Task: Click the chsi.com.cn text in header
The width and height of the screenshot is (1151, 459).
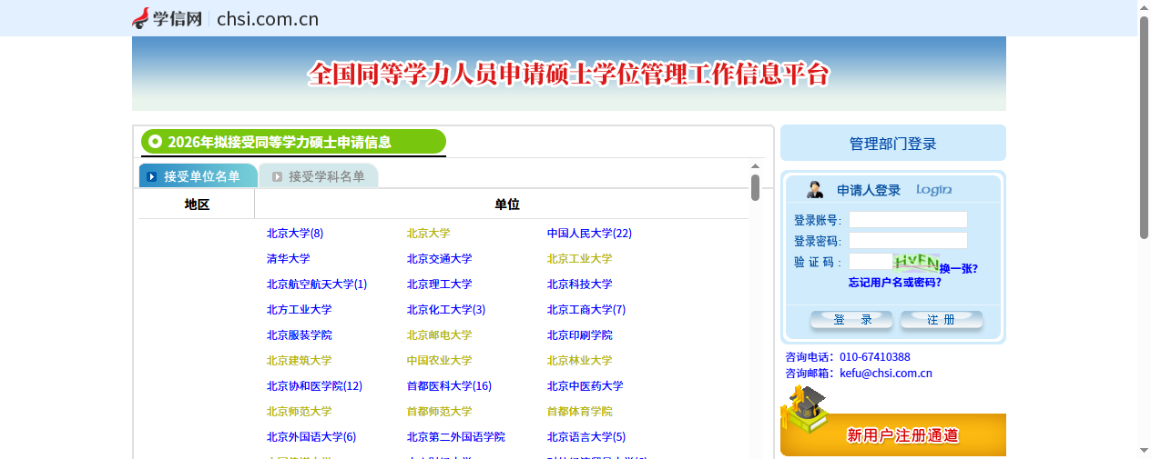Action: click(268, 19)
